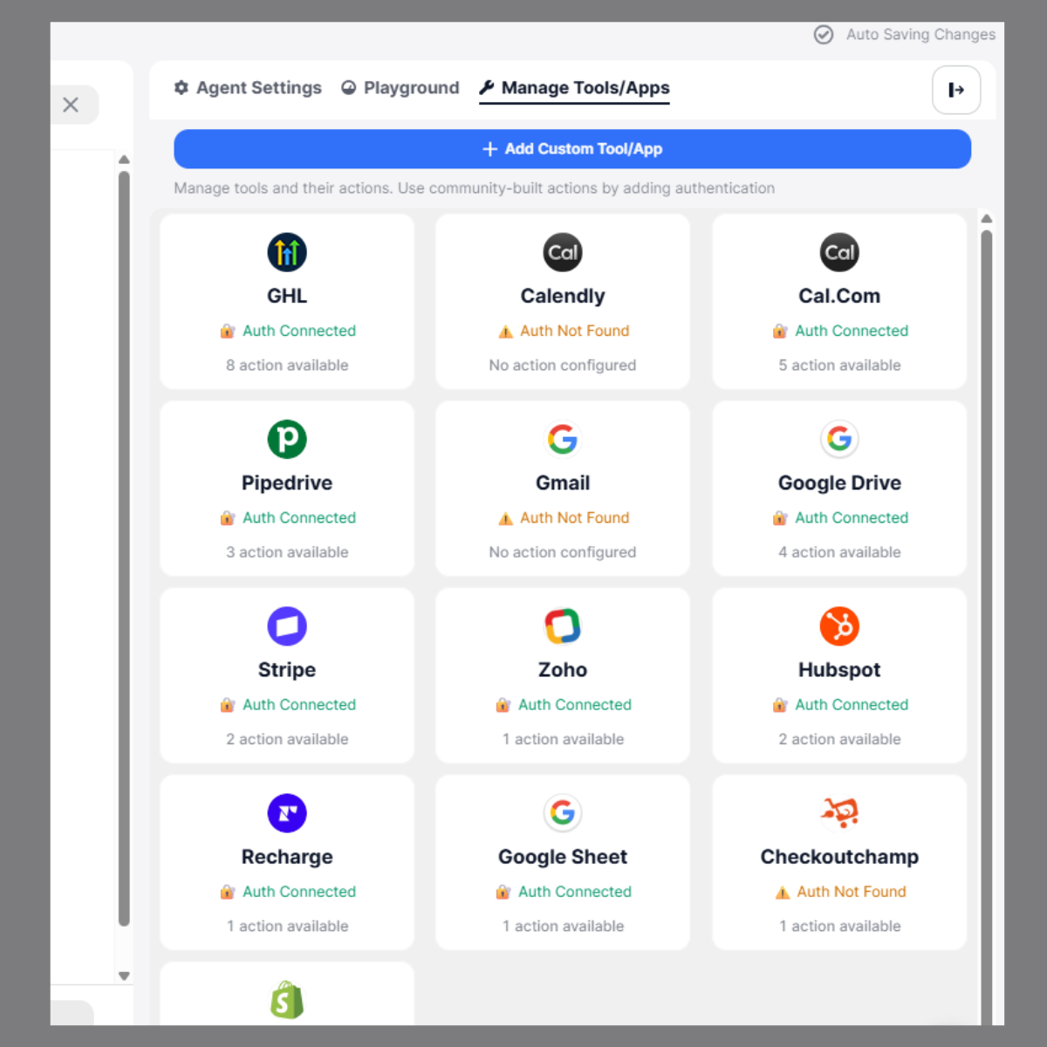1047x1047 pixels.
Task: Open the Calendly app icon
Action: pos(563,252)
